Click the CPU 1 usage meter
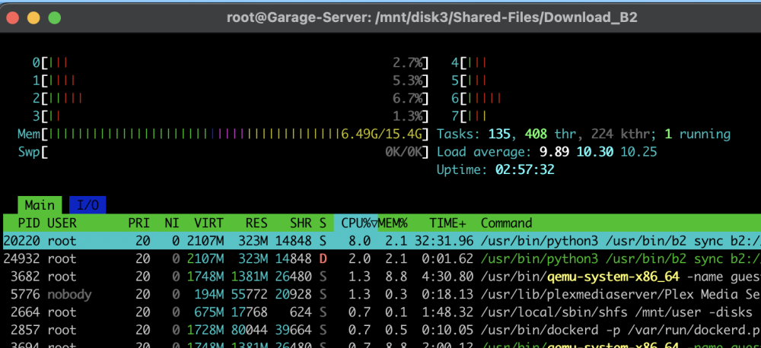 pos(231,81)
